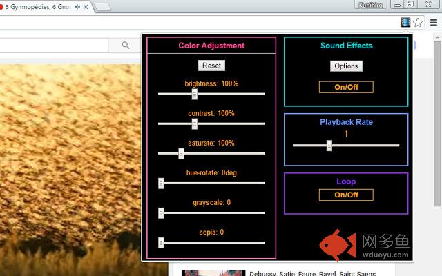This screenshot has width=442, height=276.
Task: Open Sound Effects Options
Action: 346,66
